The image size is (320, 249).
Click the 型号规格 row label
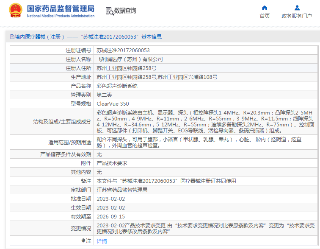click(x=81, y=104)
